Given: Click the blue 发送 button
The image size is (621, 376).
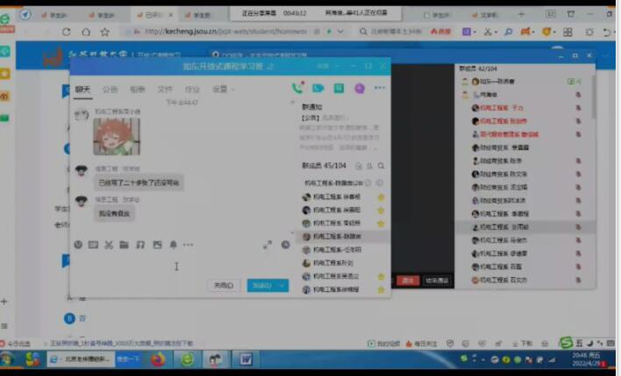Looking at the screenshot, I should pos(261,285).
